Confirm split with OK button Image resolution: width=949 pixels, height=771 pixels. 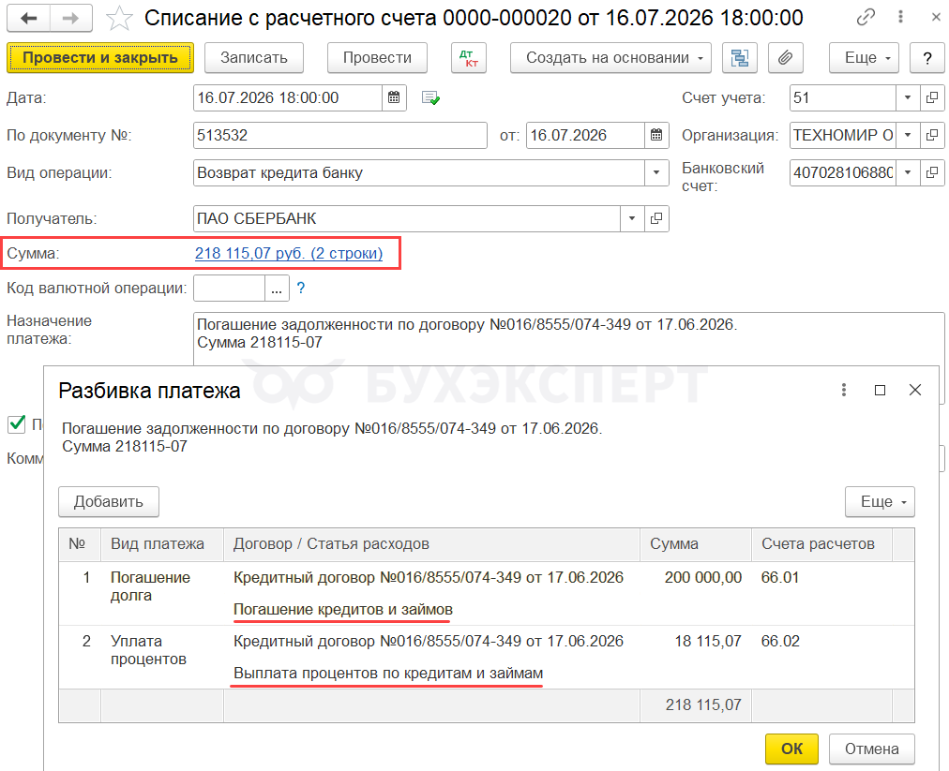[x=791, y=749]
